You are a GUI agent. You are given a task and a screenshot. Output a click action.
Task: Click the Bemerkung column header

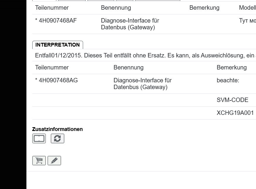point(205,8)
